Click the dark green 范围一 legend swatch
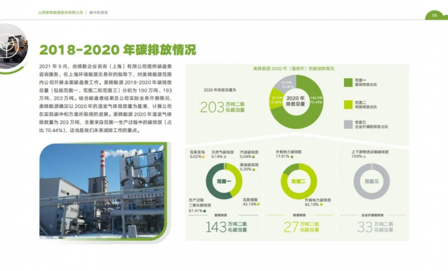448x271 pixels. click(x=348, y=82)
